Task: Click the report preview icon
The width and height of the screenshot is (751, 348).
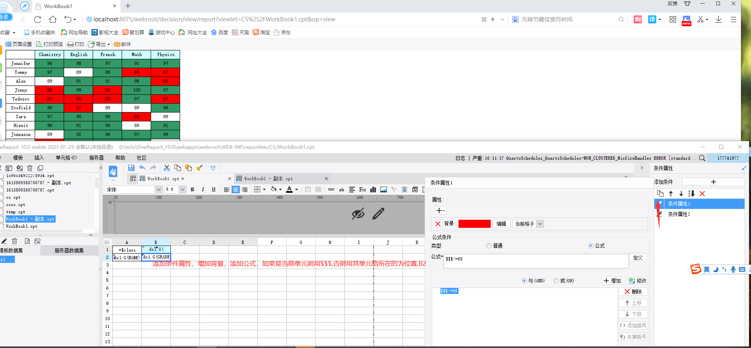Action: [113, 172]
